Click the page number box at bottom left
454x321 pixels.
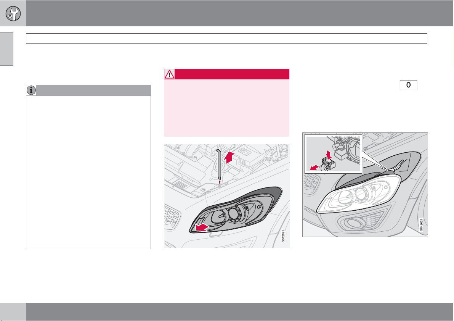pos(13,312)
